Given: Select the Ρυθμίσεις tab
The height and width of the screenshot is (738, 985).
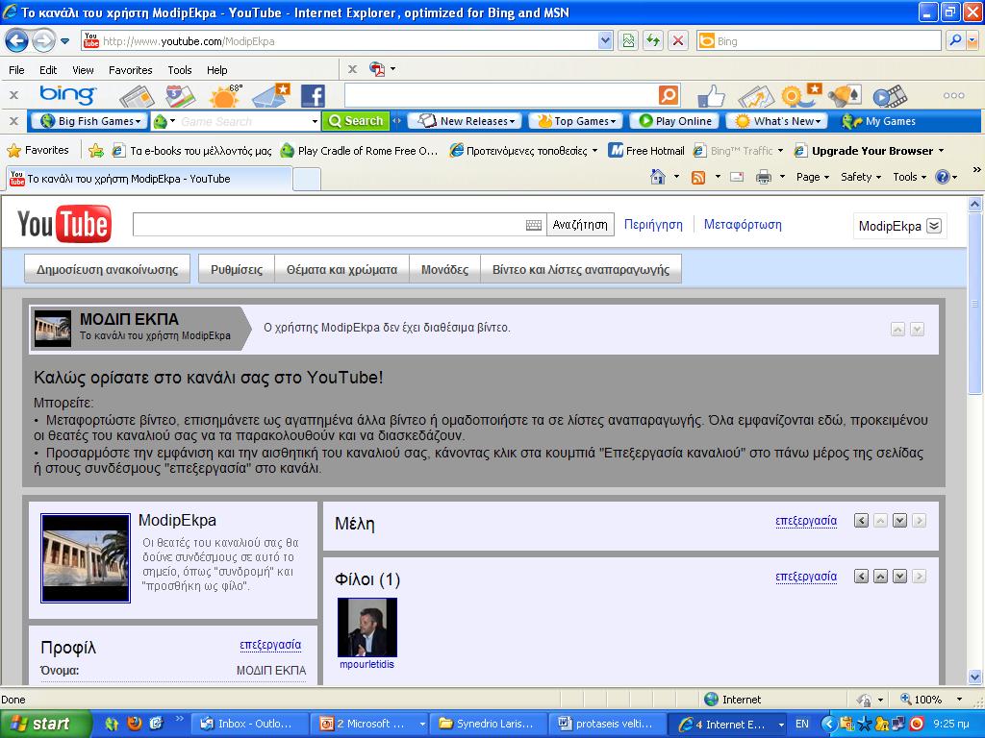Looking at the screenshot, I should tap(237, 269).
